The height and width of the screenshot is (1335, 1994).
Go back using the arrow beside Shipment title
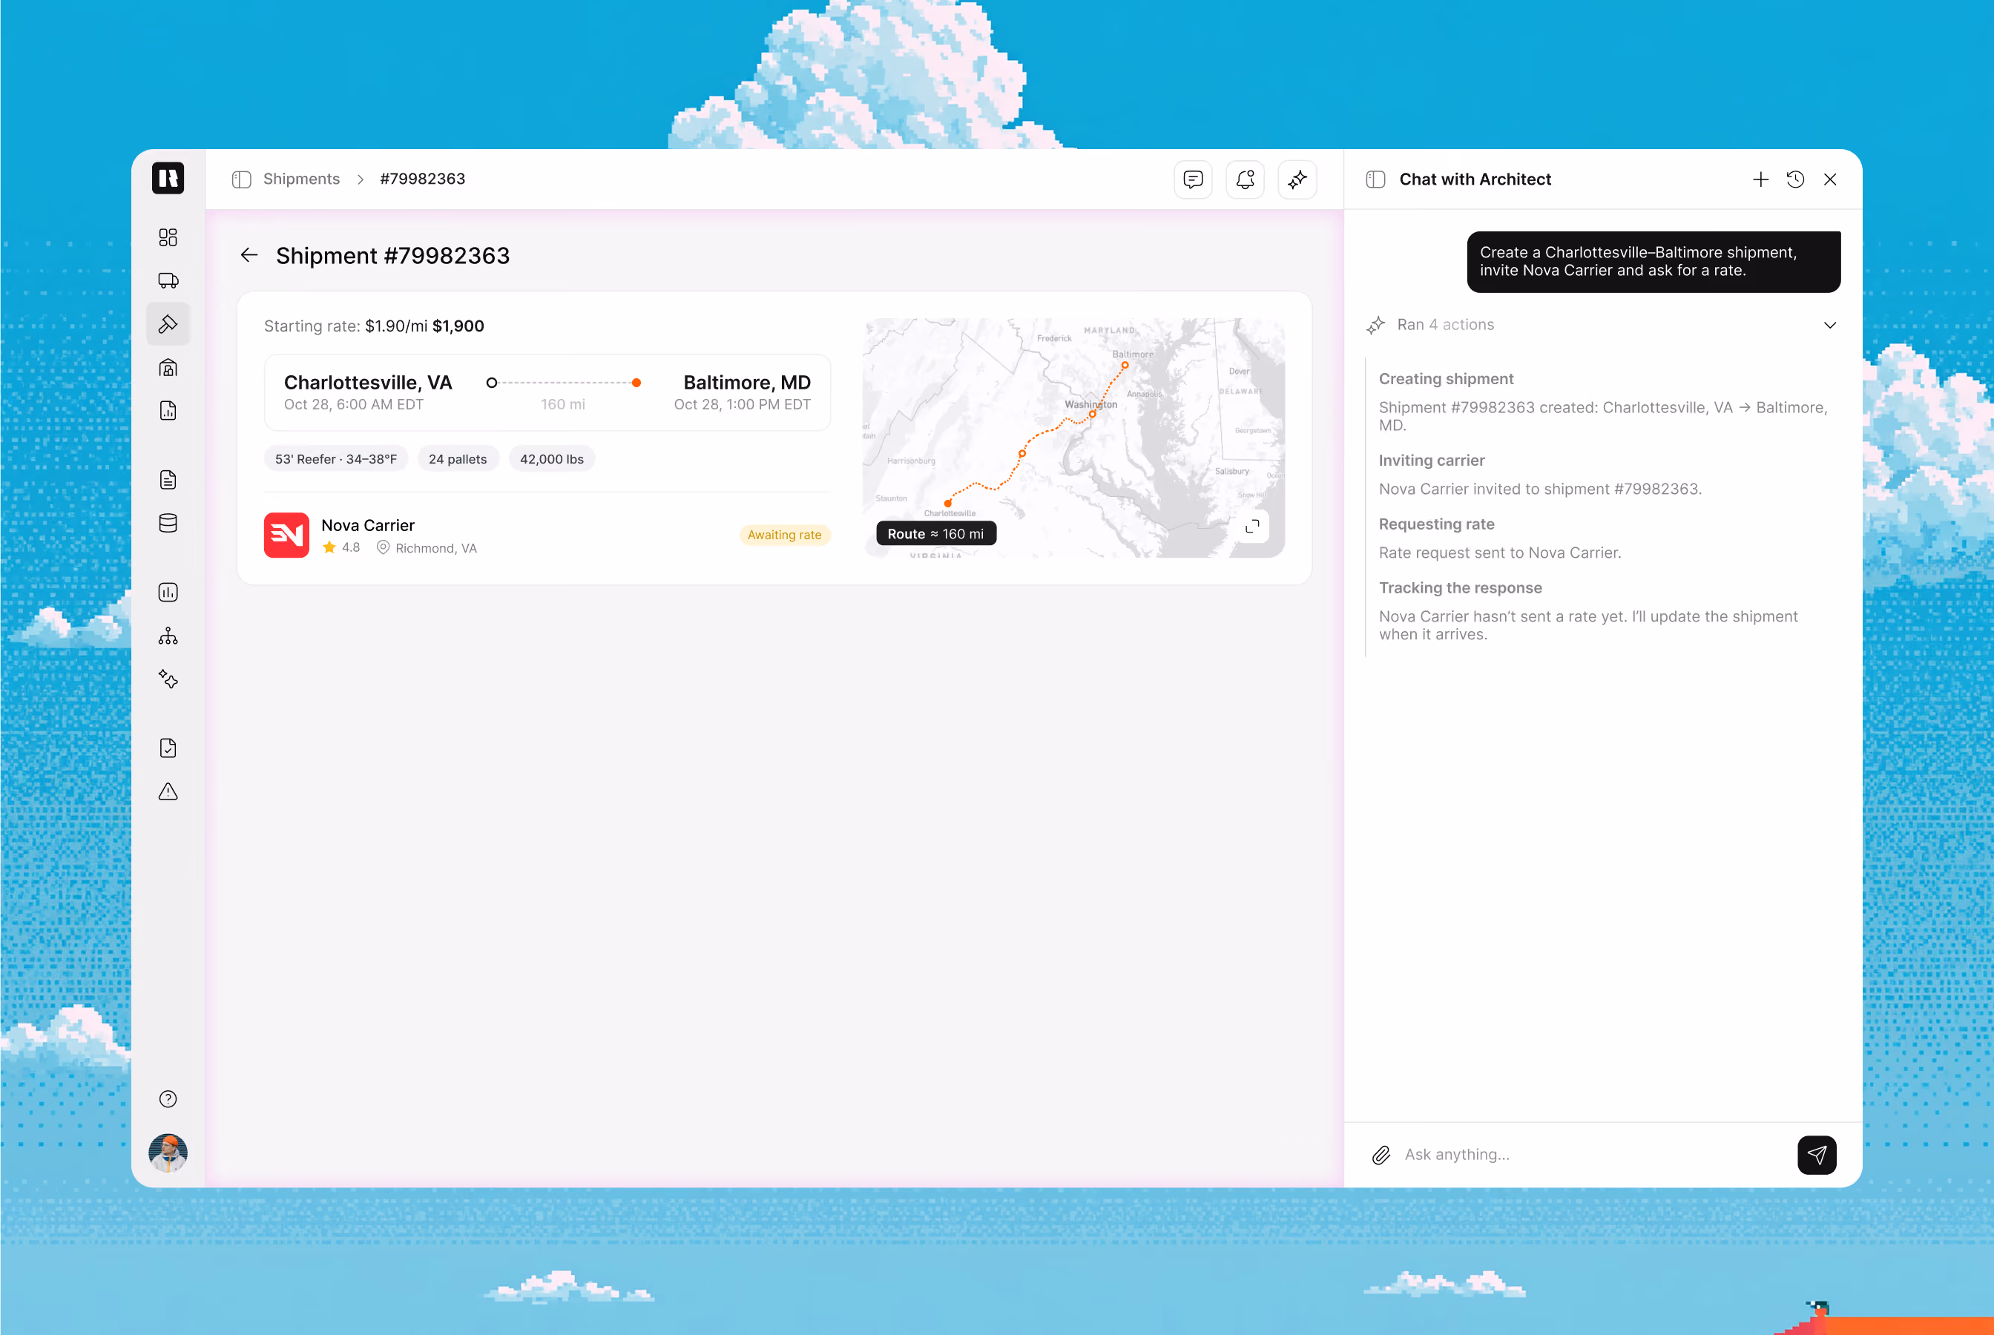[x=249, y=255]
